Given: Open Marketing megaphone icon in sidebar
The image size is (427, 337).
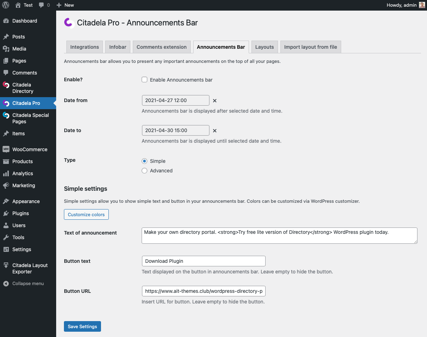Looking at the screenshot, I should (x=6, y=185).
